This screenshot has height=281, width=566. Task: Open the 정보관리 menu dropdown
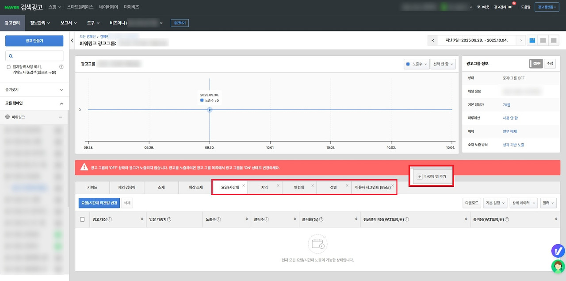(40, 23)
